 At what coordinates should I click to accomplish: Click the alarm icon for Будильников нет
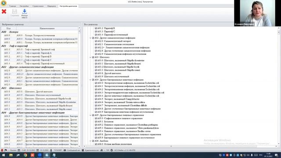pyautogui.click(x=83, y=150)
